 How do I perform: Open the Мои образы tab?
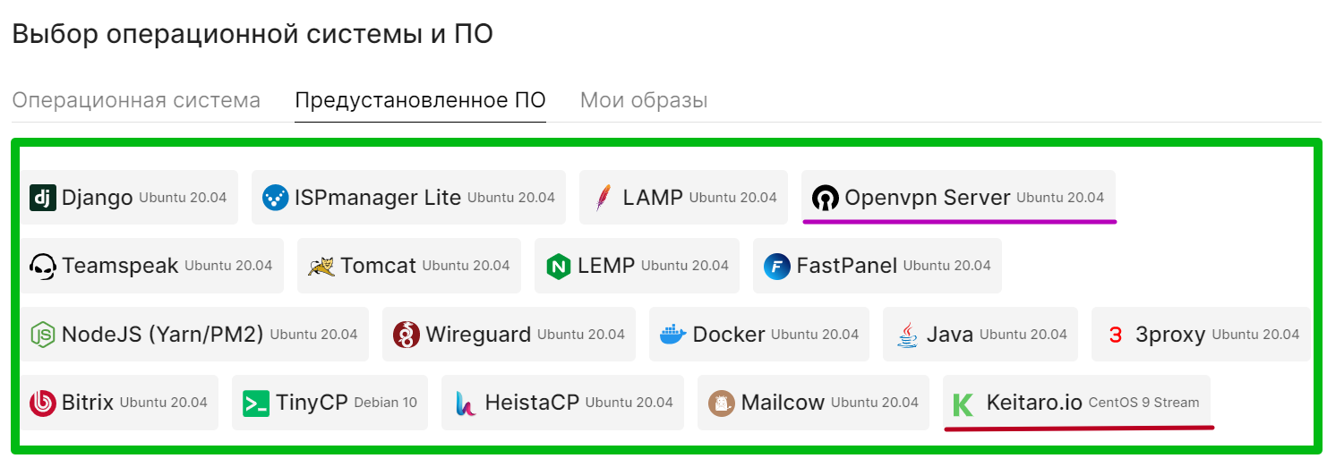pyautogui.click(x=644, y=100)
